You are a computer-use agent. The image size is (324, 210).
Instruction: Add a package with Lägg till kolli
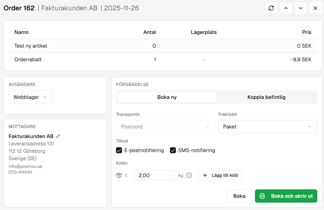click(x=220, y=175)
